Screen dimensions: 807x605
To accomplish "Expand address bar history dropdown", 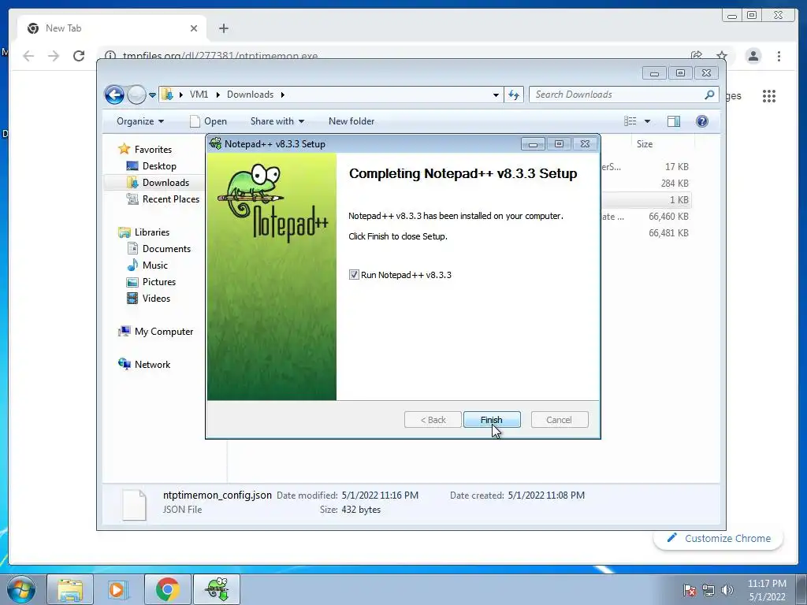I will 496,95.
